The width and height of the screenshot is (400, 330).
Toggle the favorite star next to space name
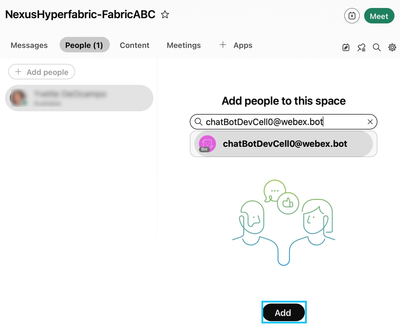(165, 15)
